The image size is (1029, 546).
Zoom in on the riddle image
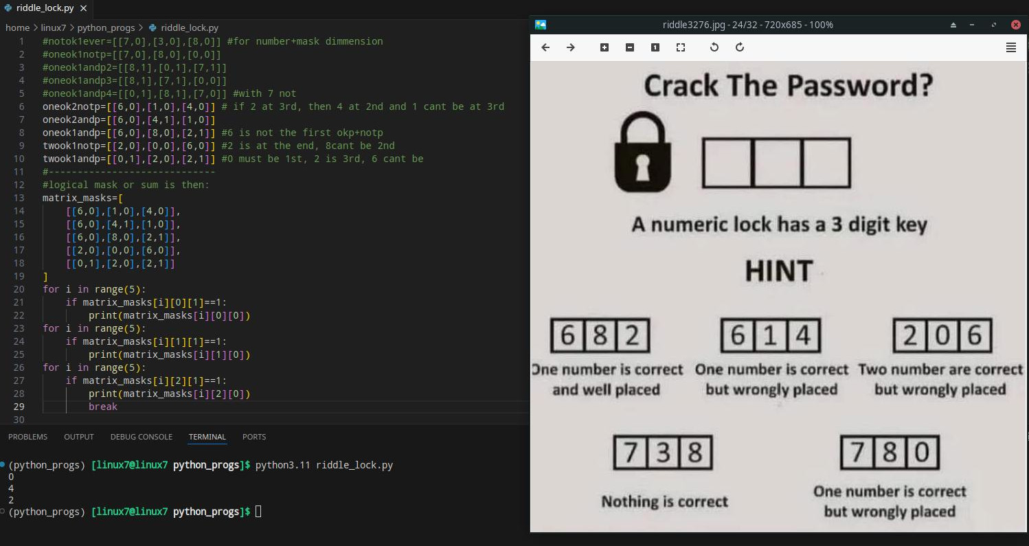point(604,47)
